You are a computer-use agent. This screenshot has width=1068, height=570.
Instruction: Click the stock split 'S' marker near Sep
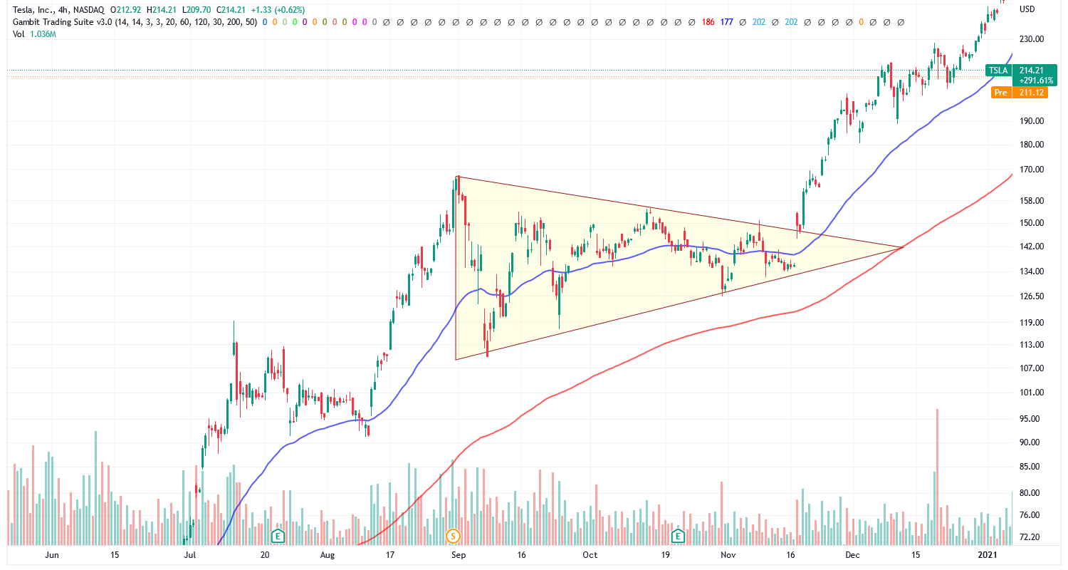point(453,535)
